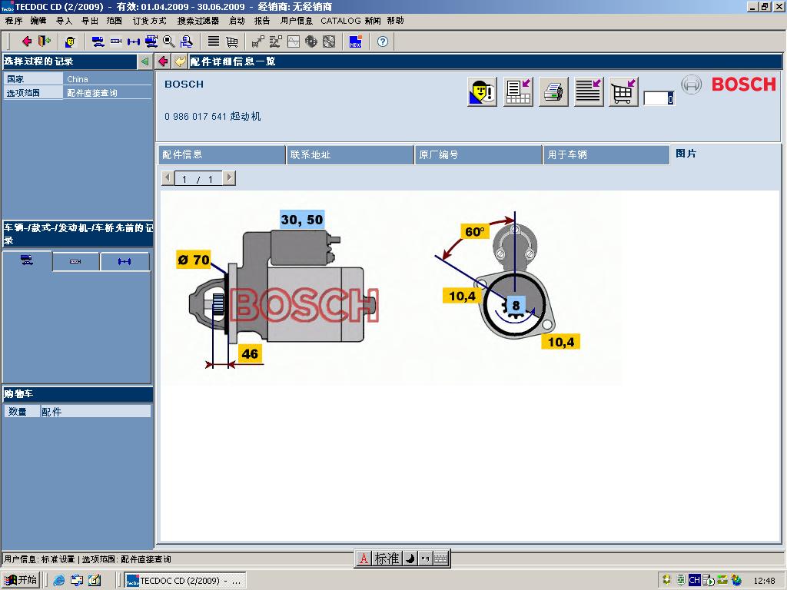The height and width of the screenshot is (590, 787).
Task: Open the 程序 menu
Action: pos(14,21)
